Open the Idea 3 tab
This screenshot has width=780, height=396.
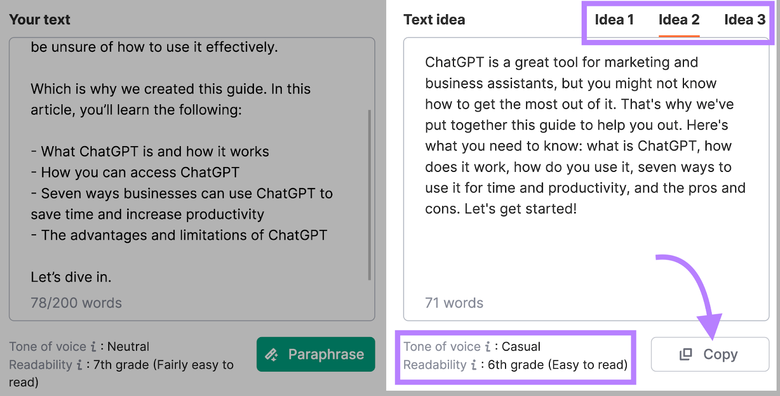coord(744,20)
